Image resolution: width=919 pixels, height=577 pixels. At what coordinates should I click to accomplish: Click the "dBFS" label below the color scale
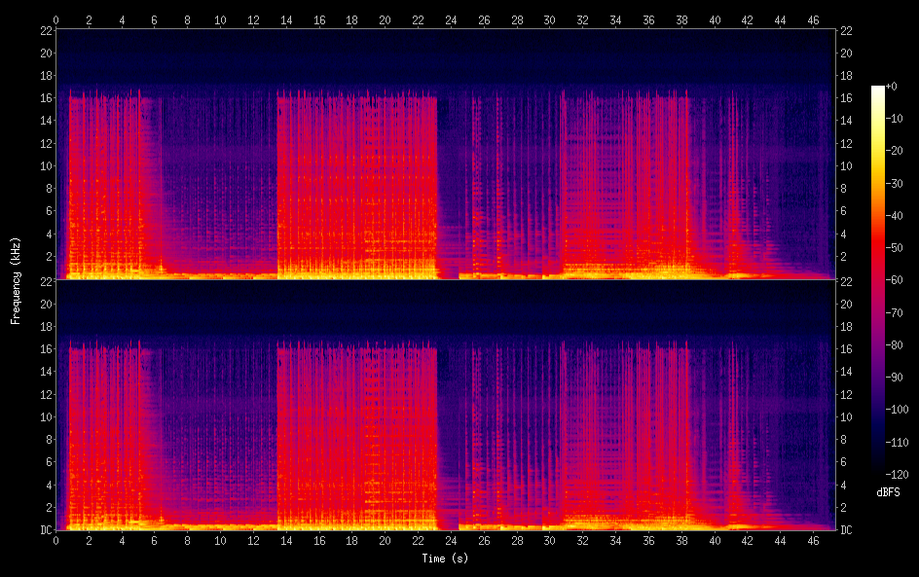(x=888, y=492)
